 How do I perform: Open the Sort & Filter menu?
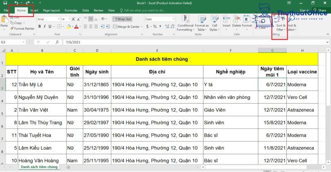click(281, 23)
